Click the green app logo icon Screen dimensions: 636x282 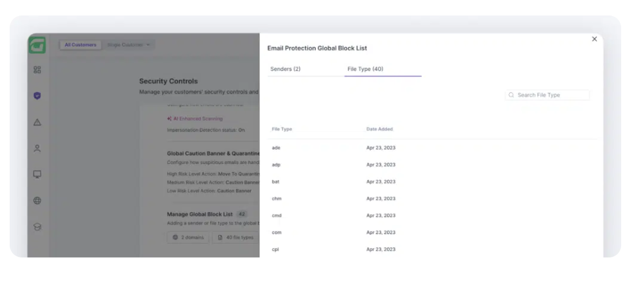pos(37,45)
